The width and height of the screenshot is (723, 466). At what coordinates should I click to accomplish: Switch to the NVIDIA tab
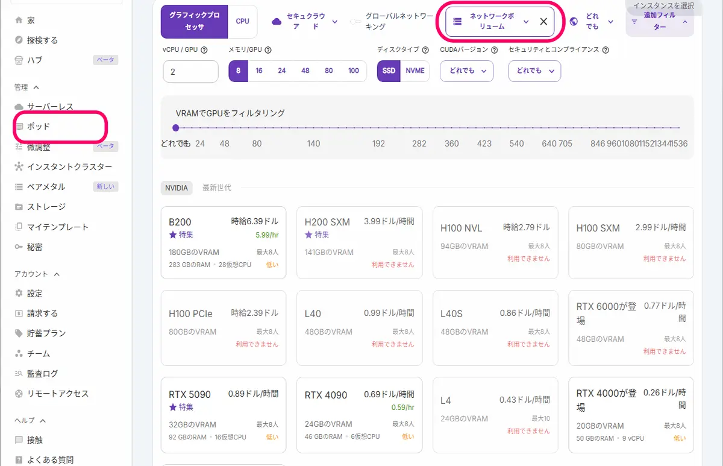point(177,188)
